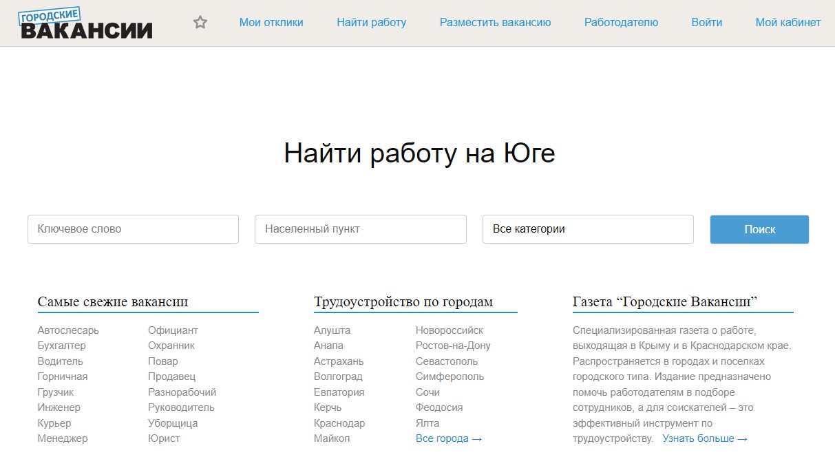Click the Трудоустройство по городам heading
Screen dimensions: 835x468
(x=403, y=301)
